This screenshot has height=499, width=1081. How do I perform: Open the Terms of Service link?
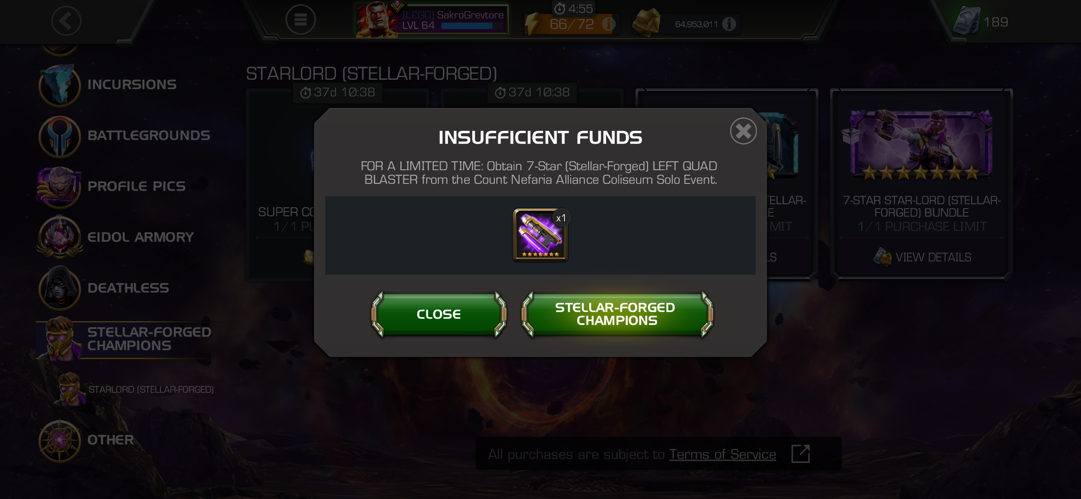(722, 454)
